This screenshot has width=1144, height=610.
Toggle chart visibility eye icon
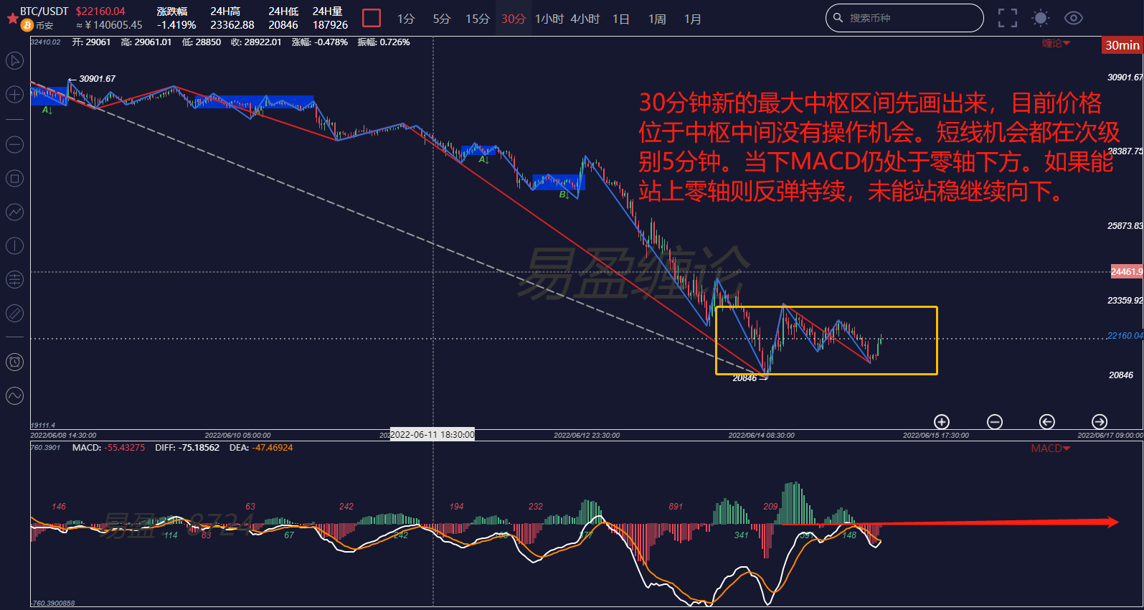point(1074,18)
